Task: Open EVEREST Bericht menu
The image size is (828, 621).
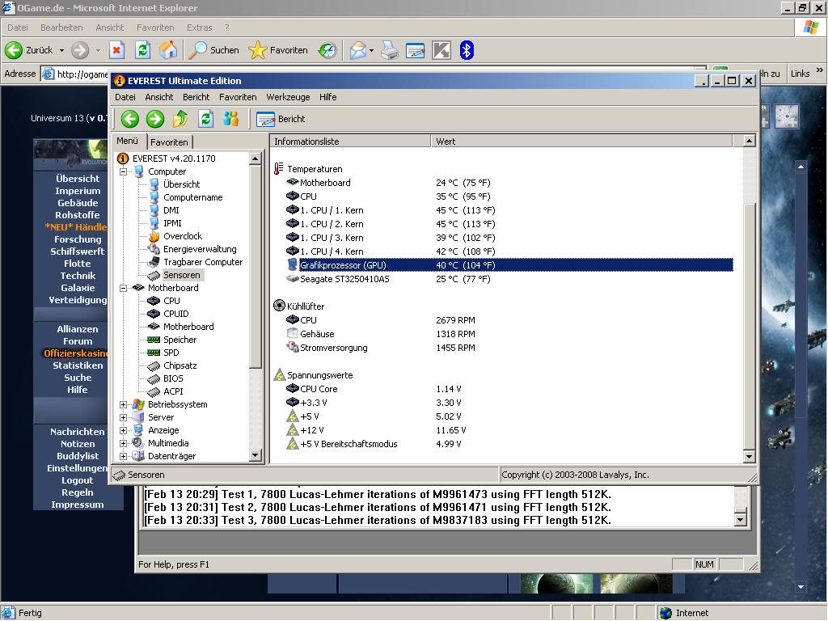Action: (x=196, y=97)
